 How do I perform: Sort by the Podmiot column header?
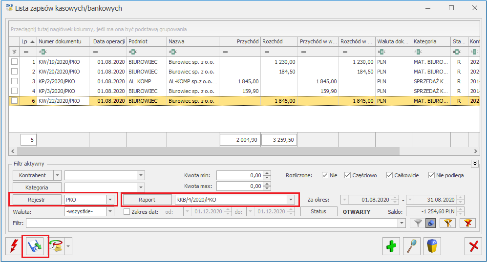tap(147, 41)
